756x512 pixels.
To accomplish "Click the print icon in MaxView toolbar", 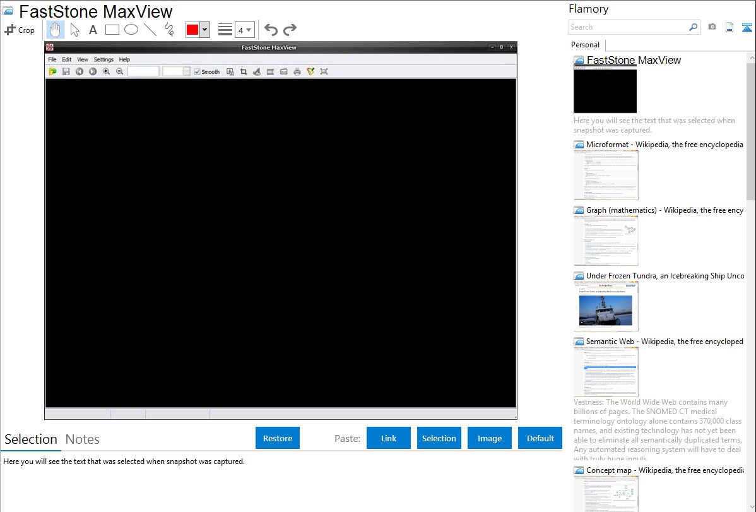I will (x=297, y=71).
